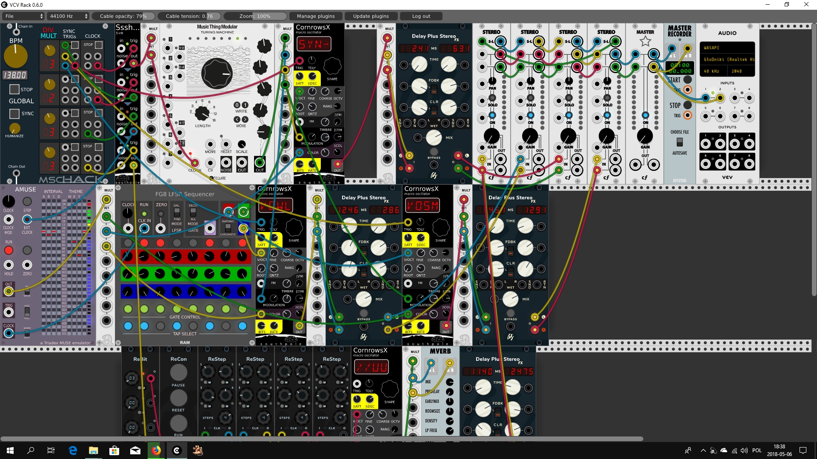Click AUDIO module input jack 3
Screen dimensions: 817x459
pos(734,98)
